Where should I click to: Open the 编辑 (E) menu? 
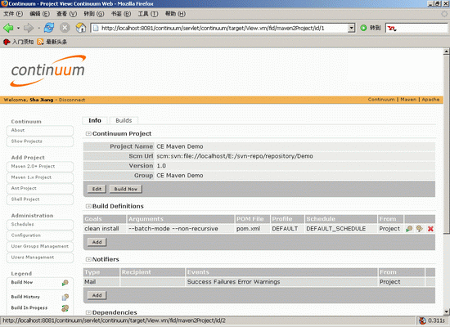click(39, 14)
